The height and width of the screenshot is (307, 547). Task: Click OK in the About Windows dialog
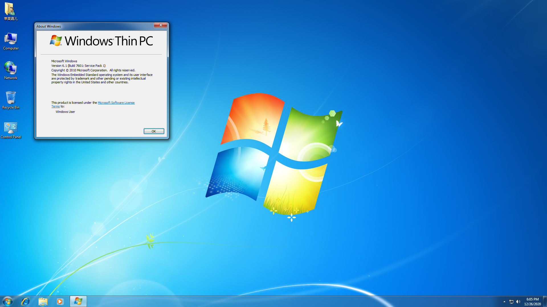click(x=154, y=131)
